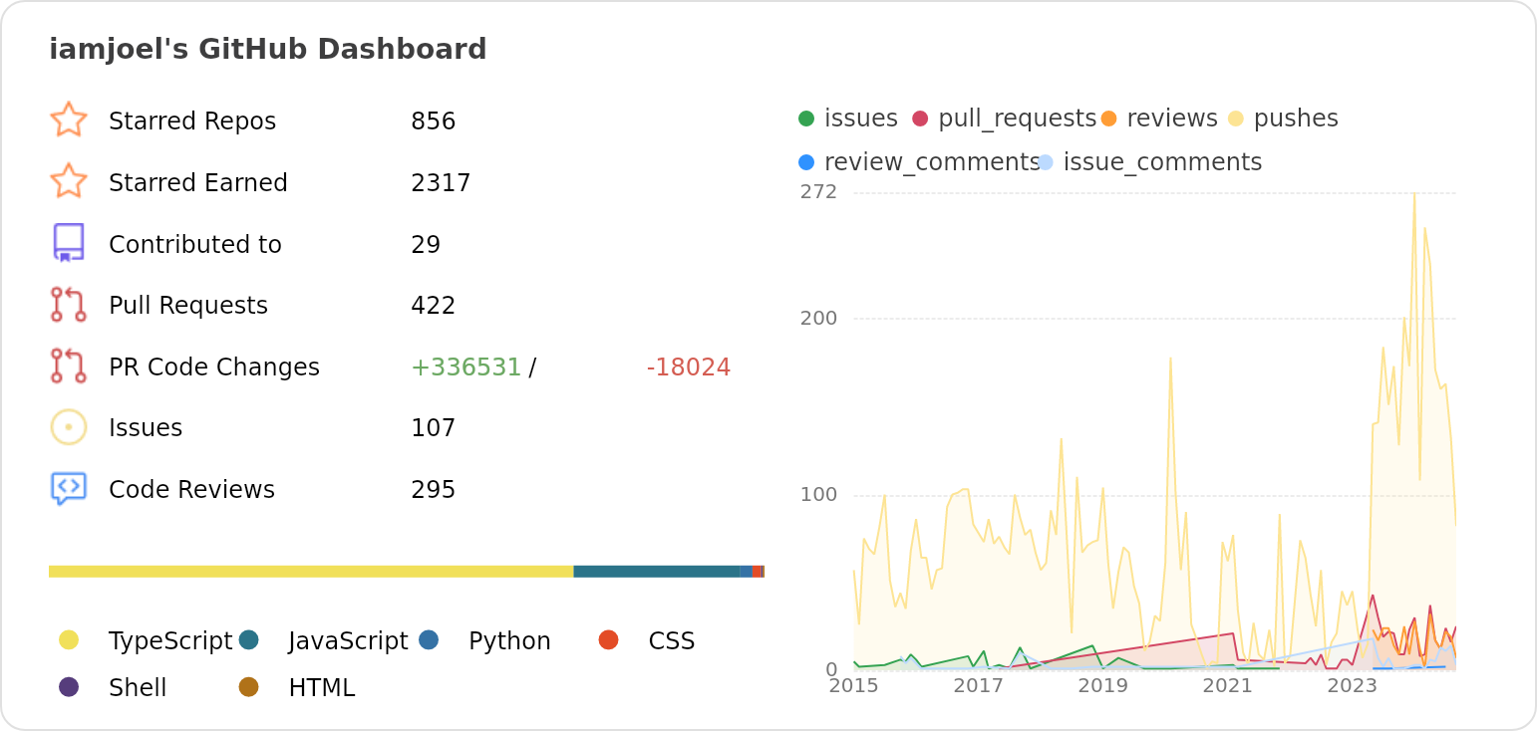Click the Python language label
The height and width of the screenshot is (731, 1537).
click(509, 641)
